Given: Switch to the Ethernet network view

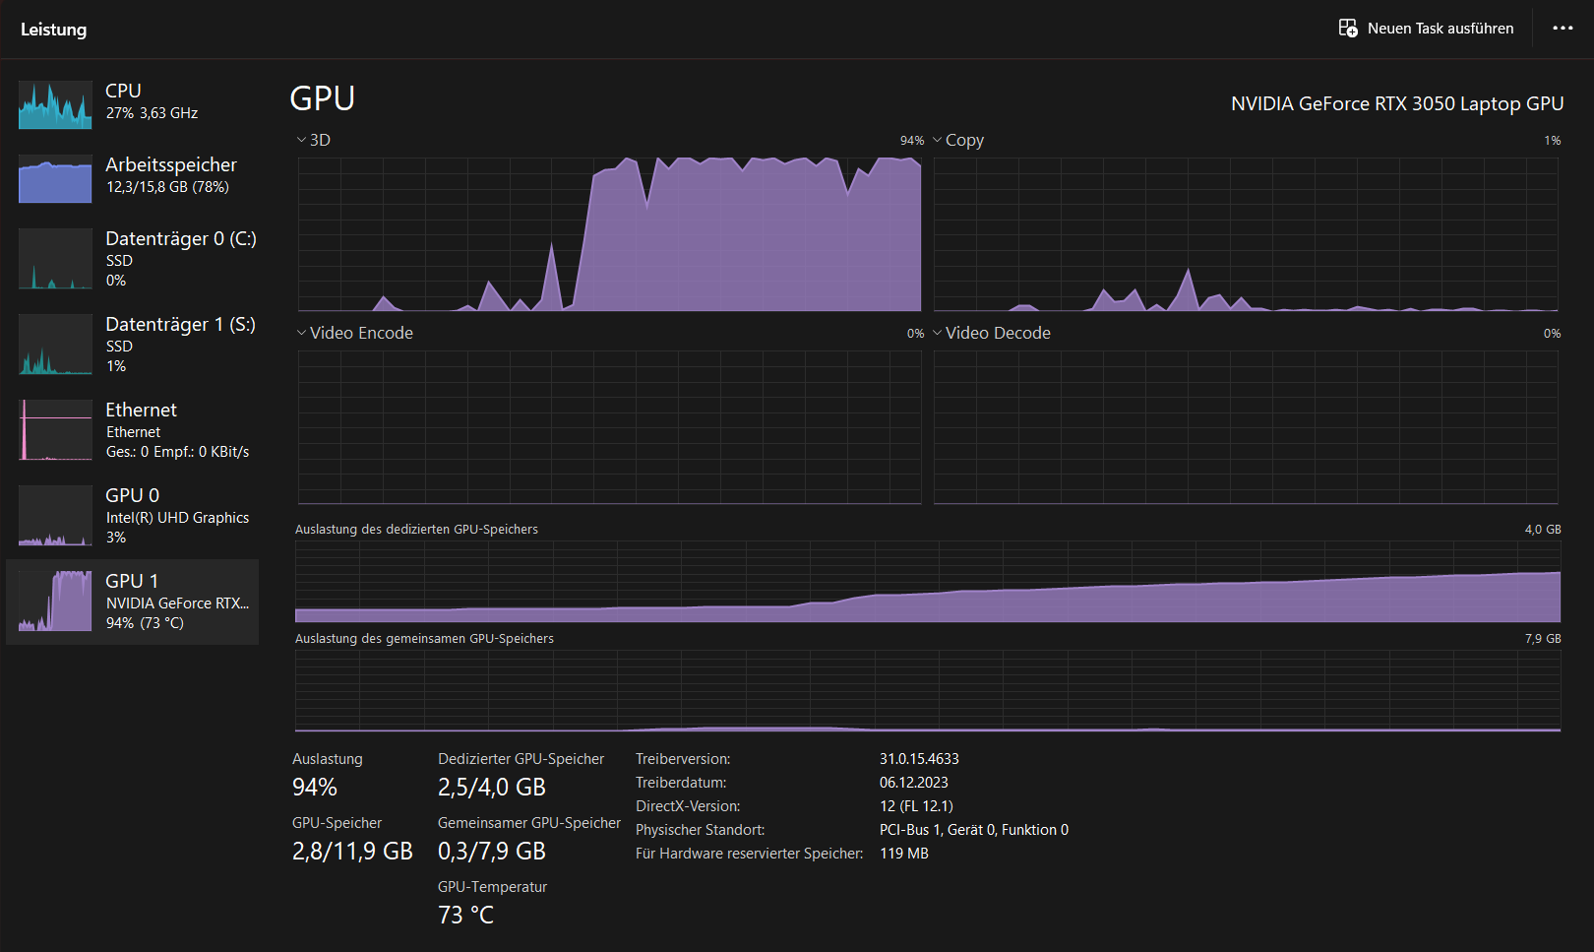Looking at the screenshot, I should point(132,430).
